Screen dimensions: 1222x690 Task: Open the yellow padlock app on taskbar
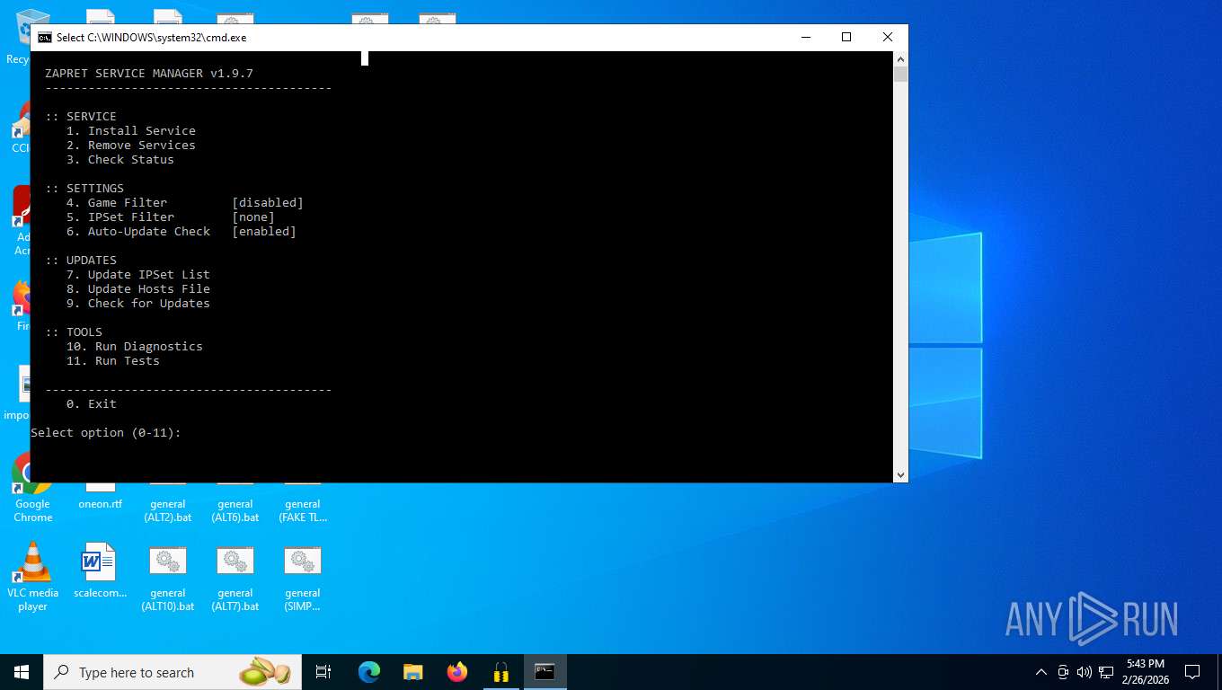coord(501,672)
